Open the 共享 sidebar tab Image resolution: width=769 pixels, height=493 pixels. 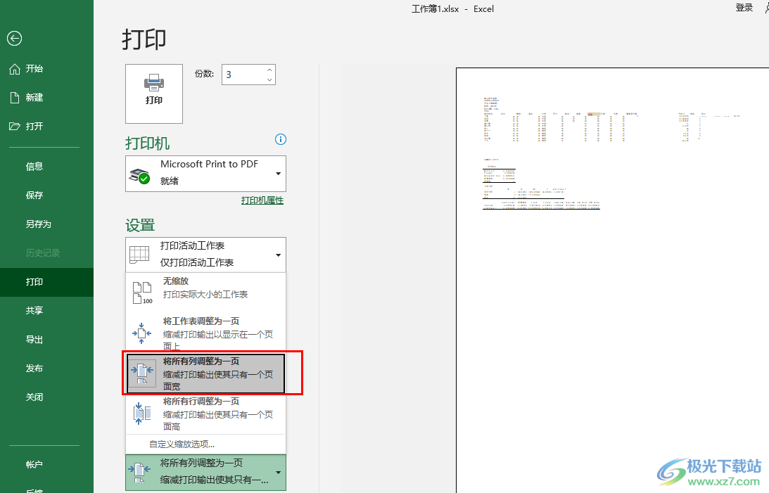[x=46, y=310]
